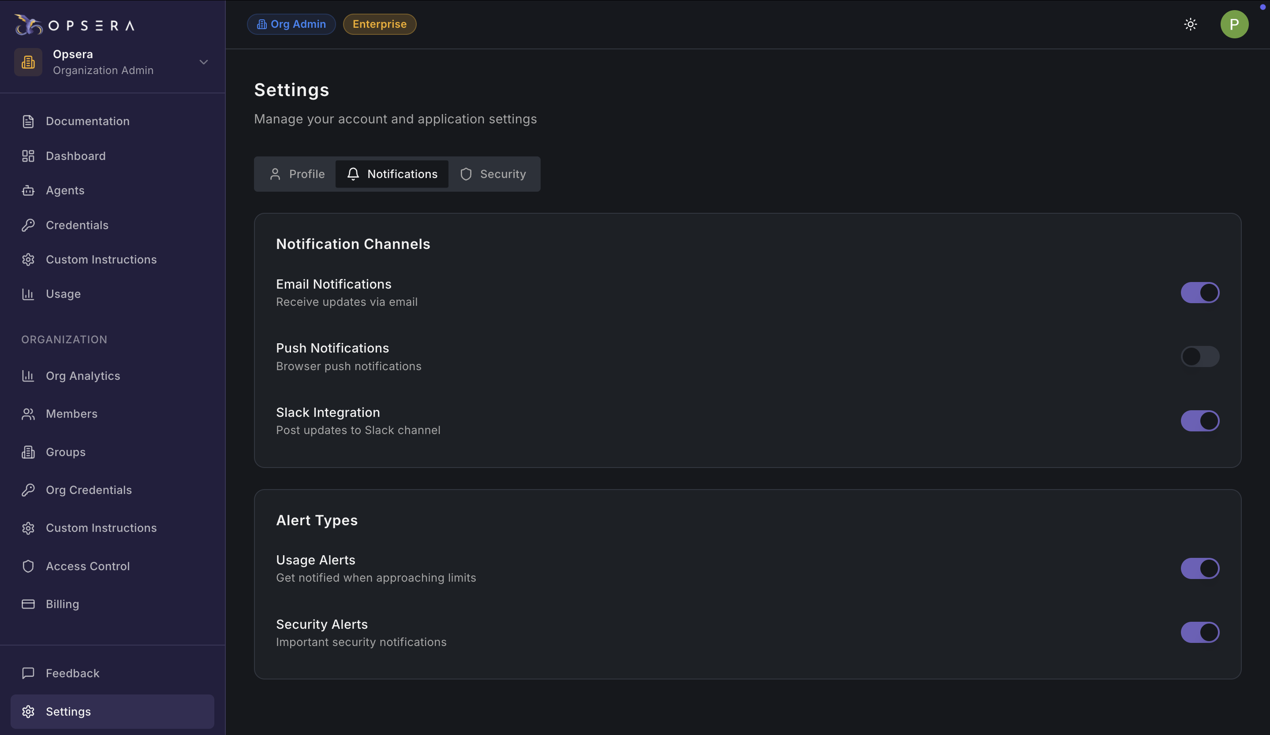Image resolution: width=1270 pixels, height=735 pixels.
Task: Open the green P user avatar
Action: coord(1234,24)
